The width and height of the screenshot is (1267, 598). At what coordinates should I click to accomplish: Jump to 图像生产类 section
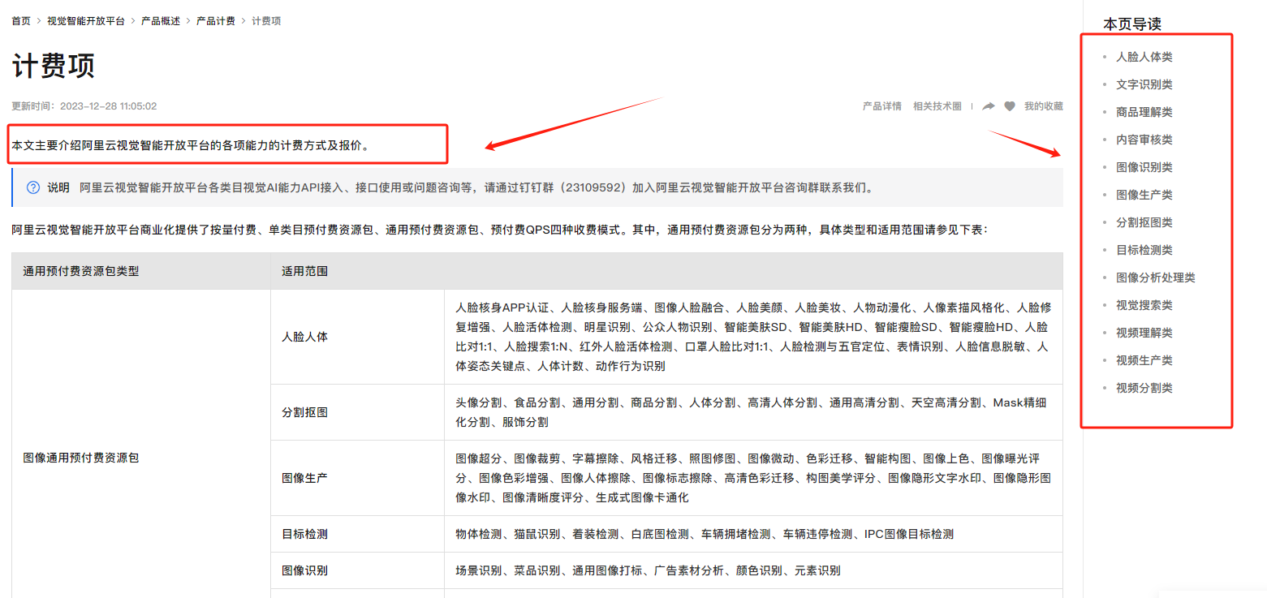[x=1144, y=195]
